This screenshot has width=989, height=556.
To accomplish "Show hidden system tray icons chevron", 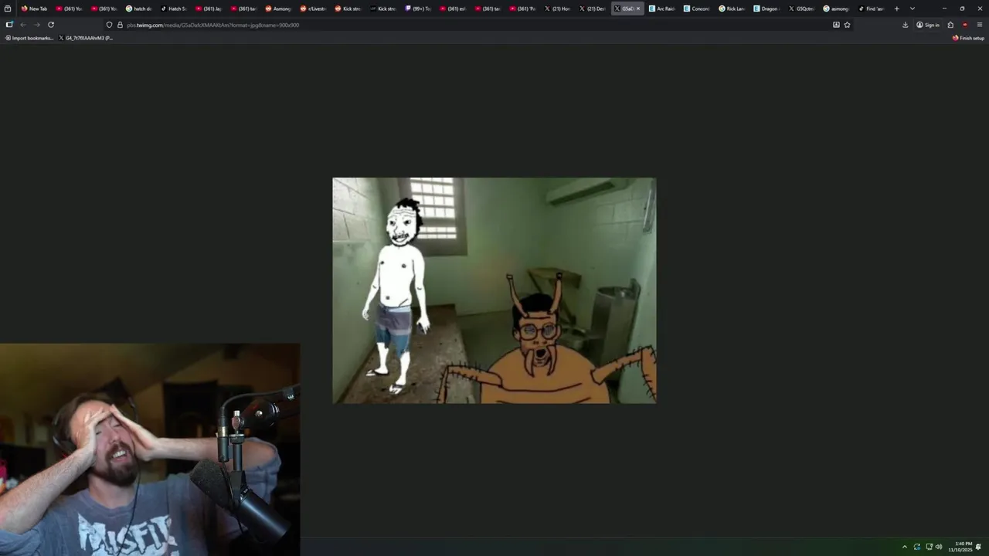I will point(905,547).
